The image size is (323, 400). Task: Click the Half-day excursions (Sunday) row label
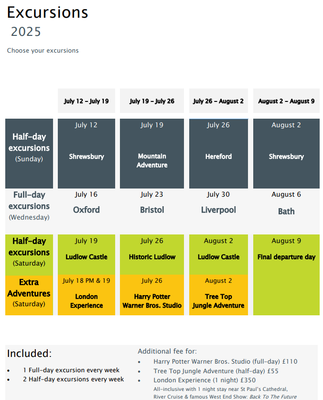pos(29,154)
